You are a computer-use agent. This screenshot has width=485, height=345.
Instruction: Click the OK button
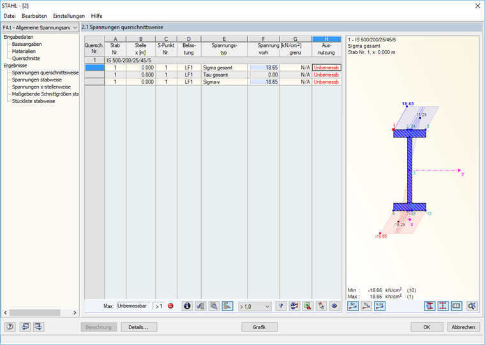[x=426, y=327]
